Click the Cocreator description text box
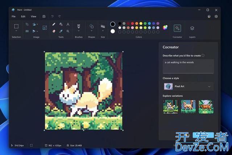Image resolution: width=232 pixels, height=155 pixels. (188, 66)
